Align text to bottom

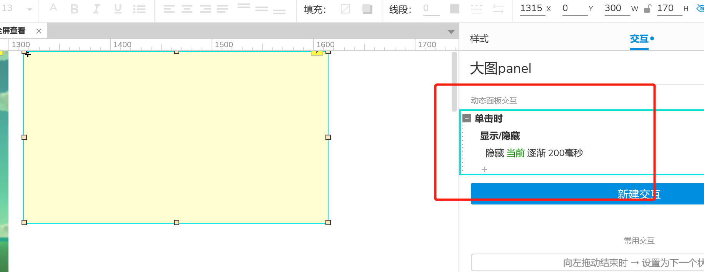pos(279,12)
